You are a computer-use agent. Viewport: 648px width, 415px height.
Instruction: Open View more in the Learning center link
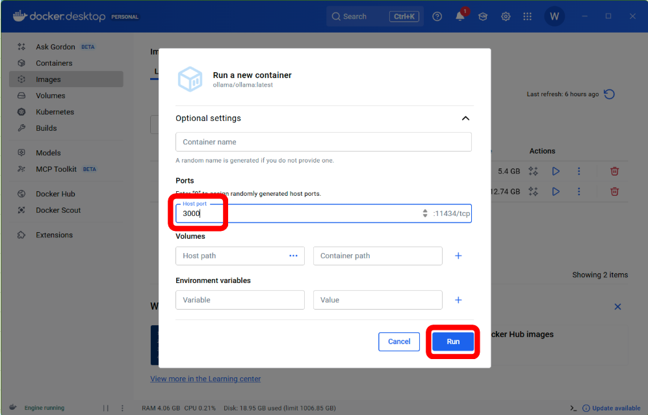[x=205, y=379]
